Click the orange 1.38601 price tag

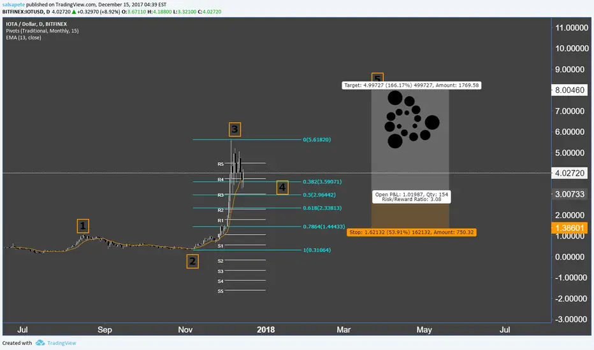coord(570,228)
